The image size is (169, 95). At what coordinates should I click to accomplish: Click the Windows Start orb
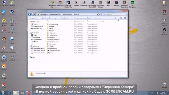(3, 93)
